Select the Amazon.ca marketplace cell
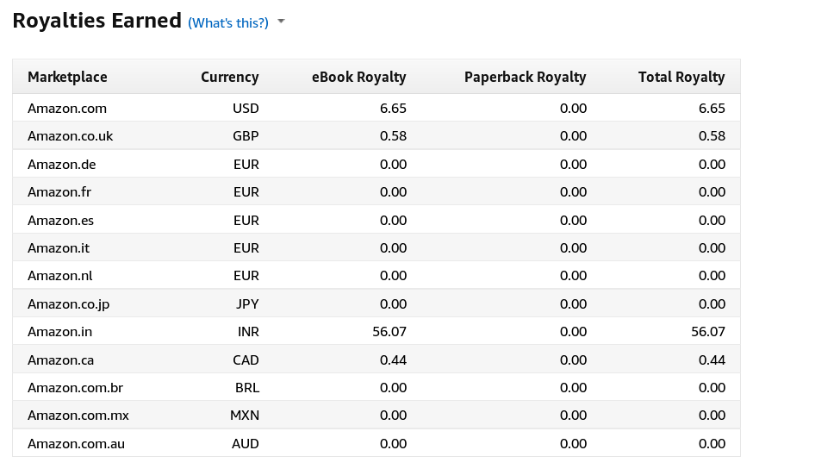This screenshot has width=840, height=469. click(60, 360)
